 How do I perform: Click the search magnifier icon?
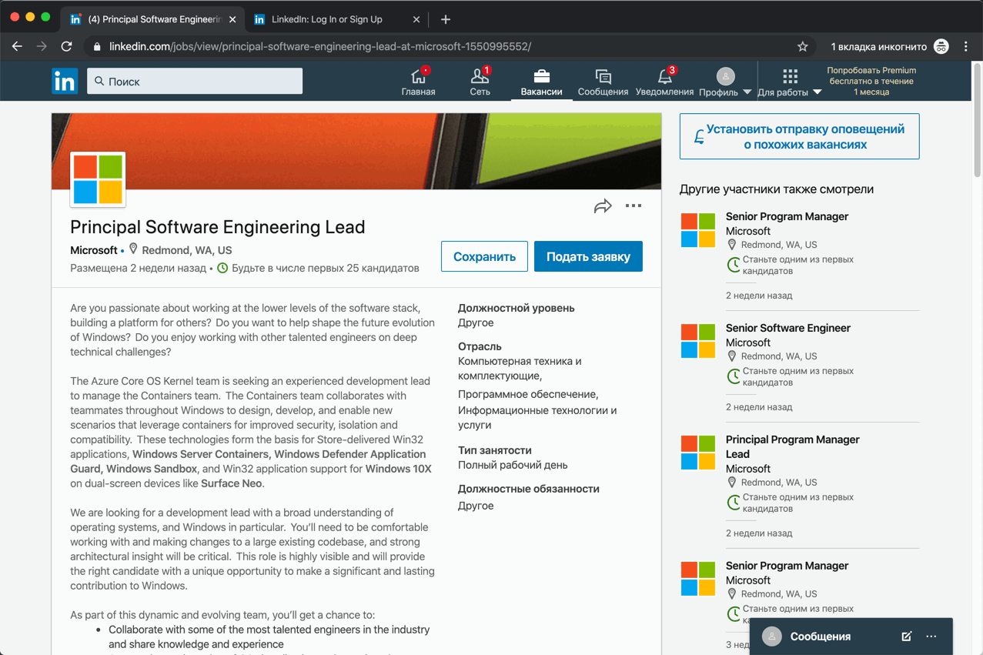point(99,81)
